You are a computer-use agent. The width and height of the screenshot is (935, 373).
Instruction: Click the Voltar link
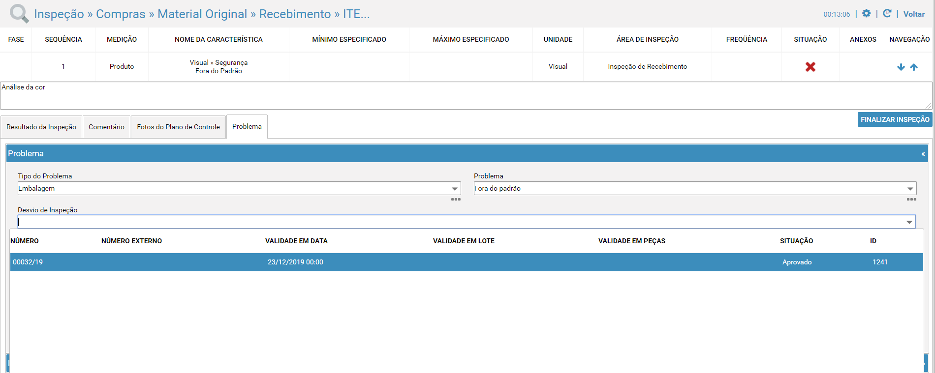pos(914,14)
